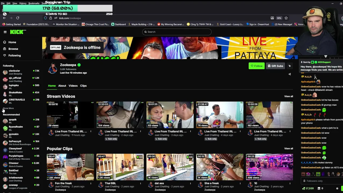
Task: Open the Bookmarks menu
Action: pyautogui.click(x=34, y=3)
